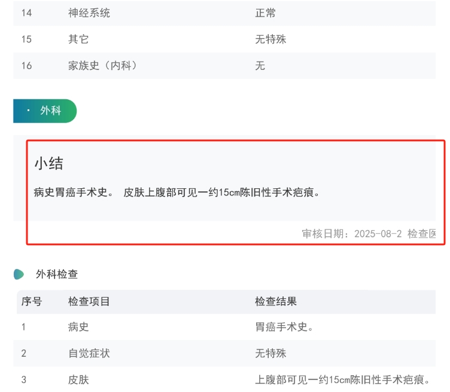The width and height of the screenshot is (450, 392).
Task: Click the 家族史（内科） item
Action: [103, 66]
